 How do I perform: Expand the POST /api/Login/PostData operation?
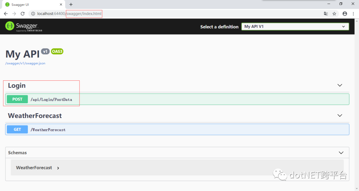pyautogui.click(x=177, y=99)
